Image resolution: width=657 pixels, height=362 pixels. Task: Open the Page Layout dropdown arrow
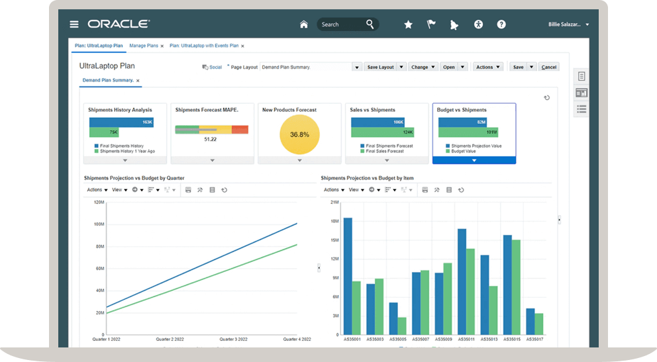[357, 67]
